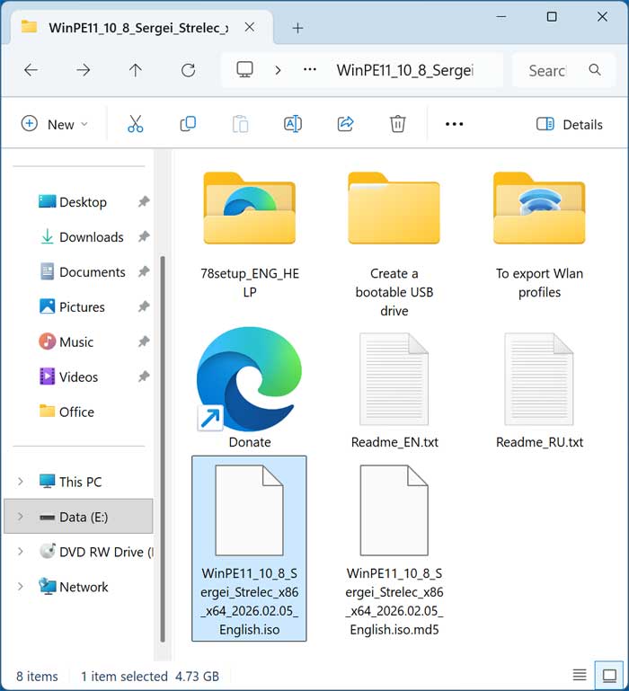Viewport: 629px width, 691px height.
Task: Unpin Documents using its pin icon
Action: point(144,272)
